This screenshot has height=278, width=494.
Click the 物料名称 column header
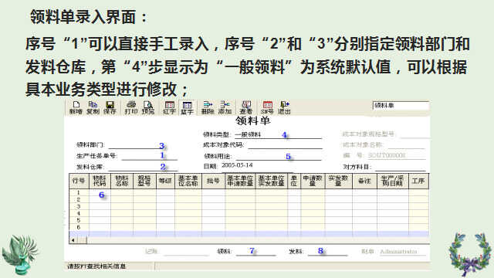tap(122, 181)
